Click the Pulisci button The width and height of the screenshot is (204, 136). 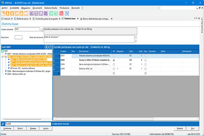point(20,129)
